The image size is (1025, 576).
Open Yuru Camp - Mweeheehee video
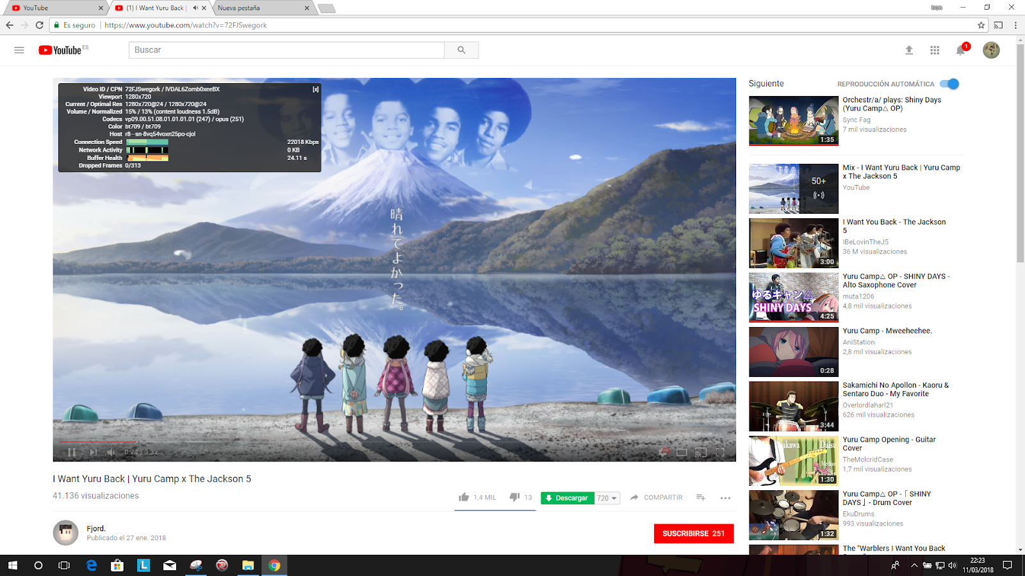pos(794,352)
